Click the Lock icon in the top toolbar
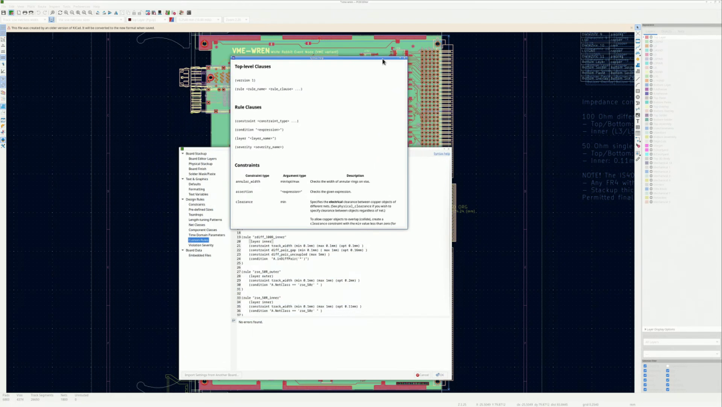The height and width of the screenshot is (407, 722). click(x=134, y=13)
